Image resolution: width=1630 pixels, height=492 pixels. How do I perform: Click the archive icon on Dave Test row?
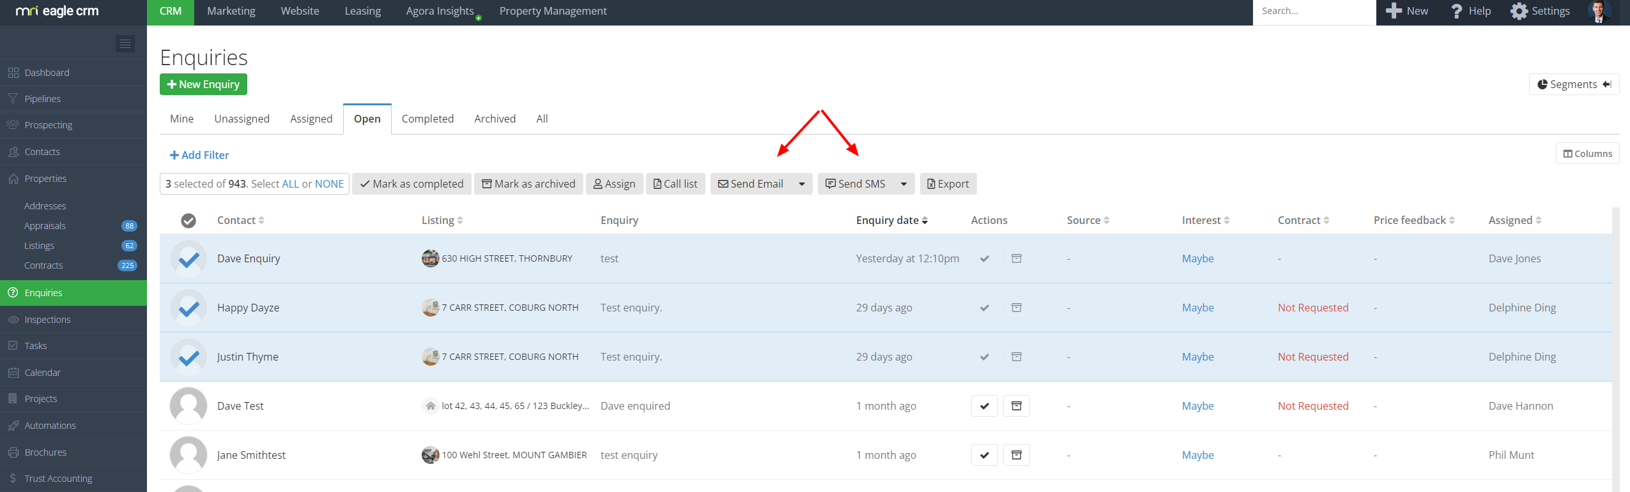(x=1016, y=406)
